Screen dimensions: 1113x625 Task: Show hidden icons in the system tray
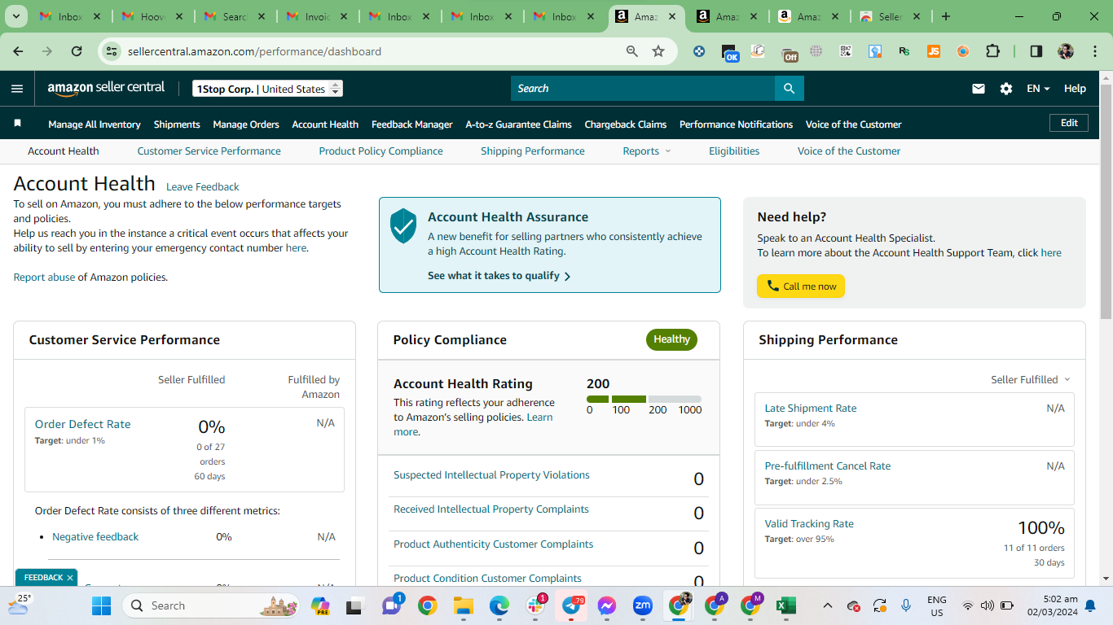coord(828,605)
